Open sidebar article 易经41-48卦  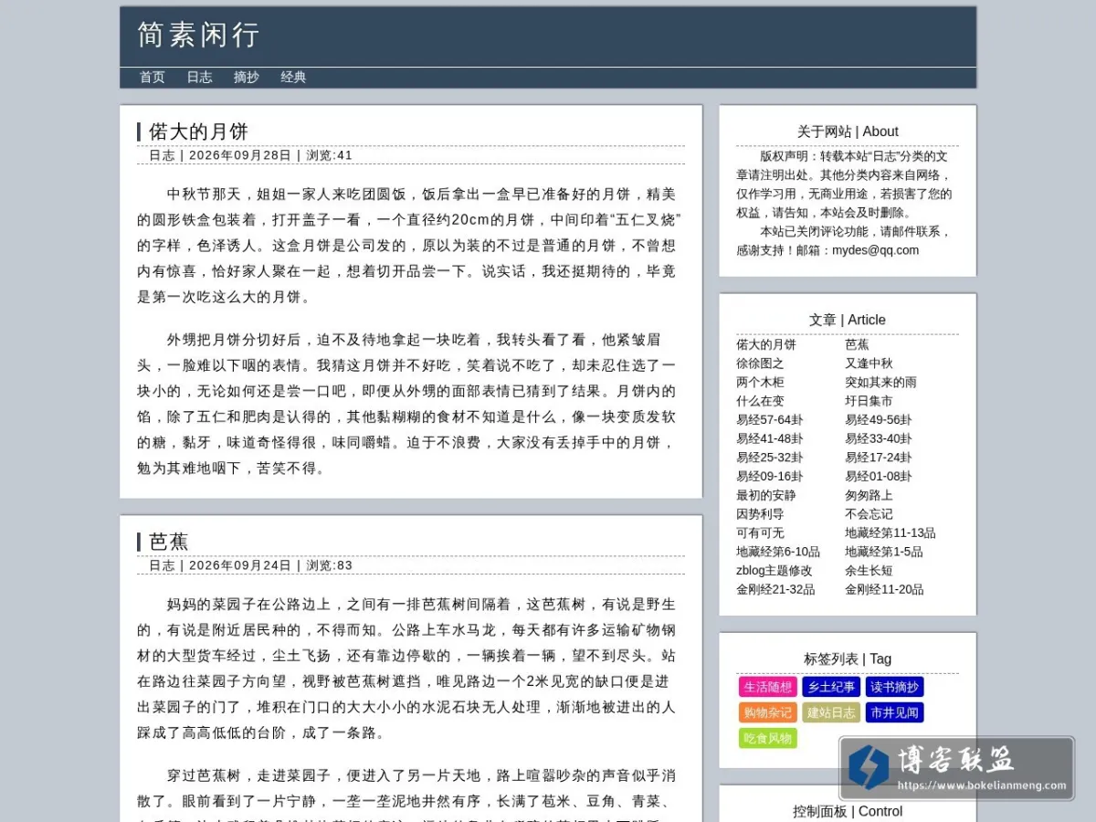[x=770, y=438]
